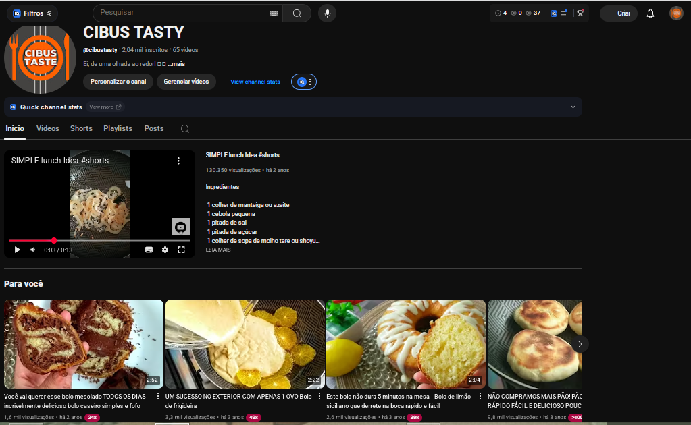Click the Personalizar o canal button
The width and height of the screenshot is (691, 425).
click(x=118, y=82)
